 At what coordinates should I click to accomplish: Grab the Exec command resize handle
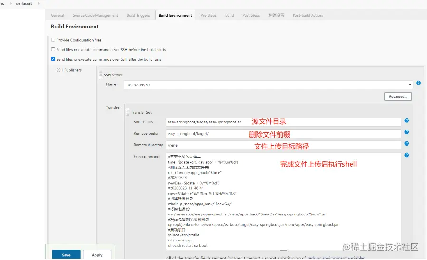point(284,251)
